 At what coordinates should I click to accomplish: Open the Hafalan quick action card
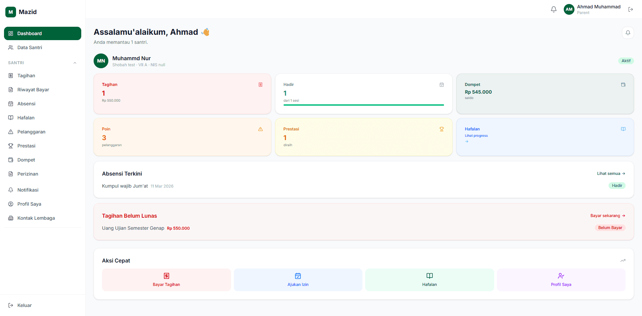429,280
